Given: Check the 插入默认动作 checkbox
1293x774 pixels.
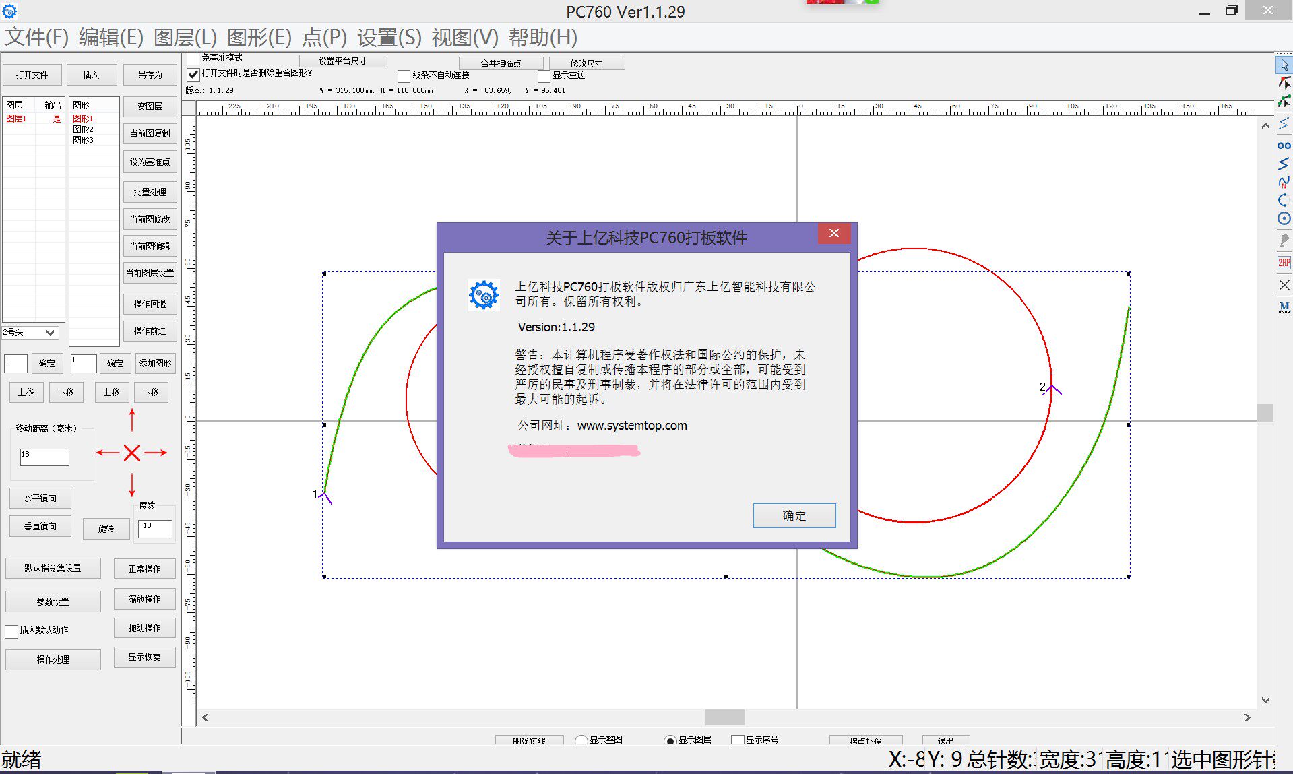Looking at the screenshot, I should point(11,631).
